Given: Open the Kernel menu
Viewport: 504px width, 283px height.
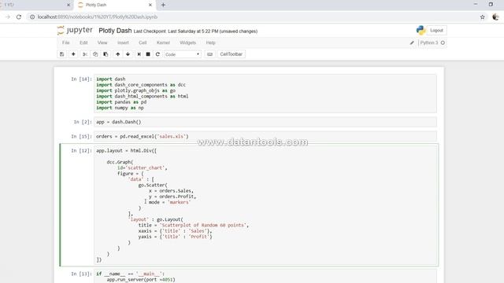Looking at the screenshot, I should pos(163,42).
